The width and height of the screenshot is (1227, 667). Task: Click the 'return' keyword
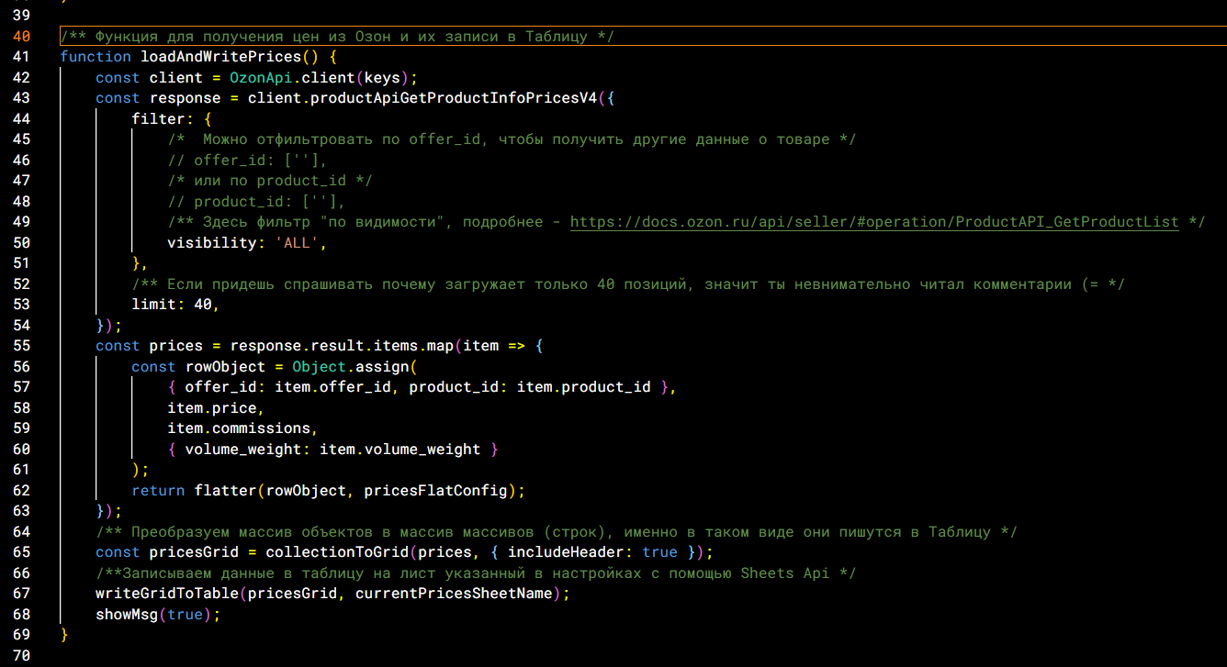tap(158, 491)
